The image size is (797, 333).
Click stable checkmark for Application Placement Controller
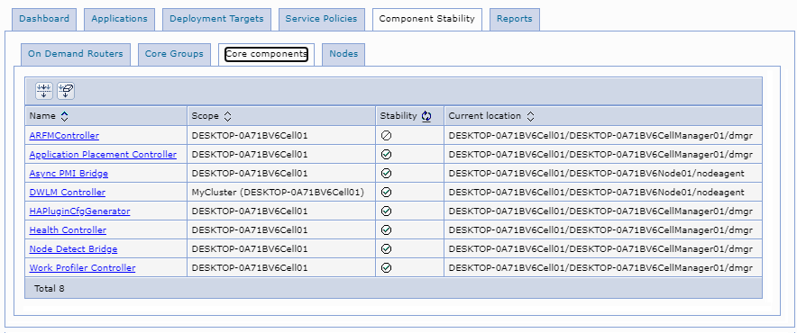(x=386, y=154)
